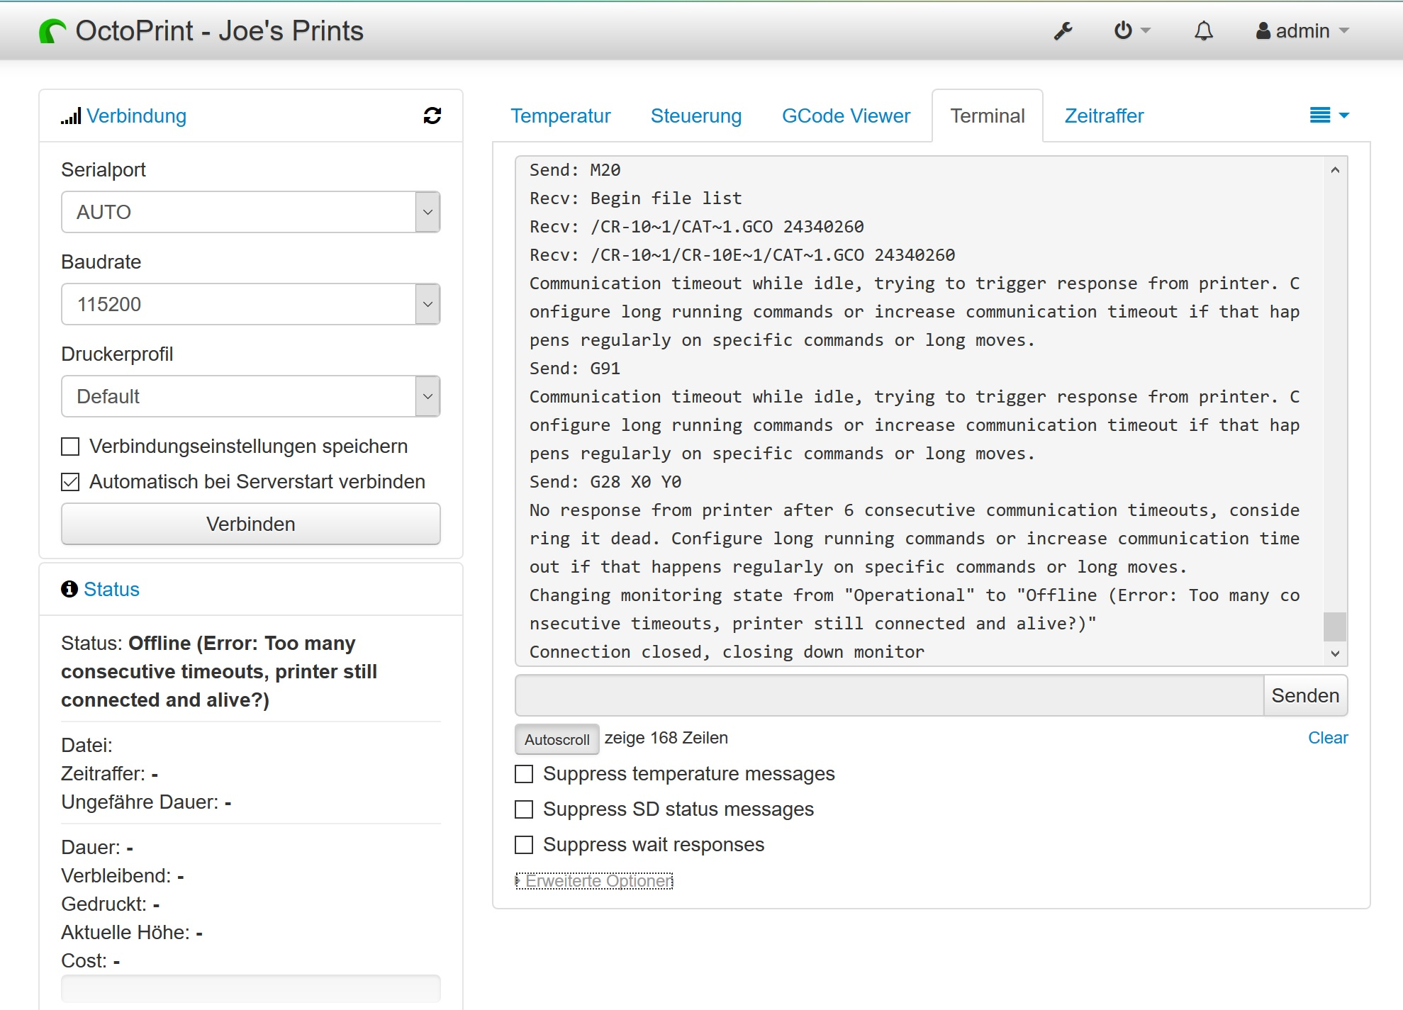Click the terminal scrollbar up arrow

(1335, 169)
